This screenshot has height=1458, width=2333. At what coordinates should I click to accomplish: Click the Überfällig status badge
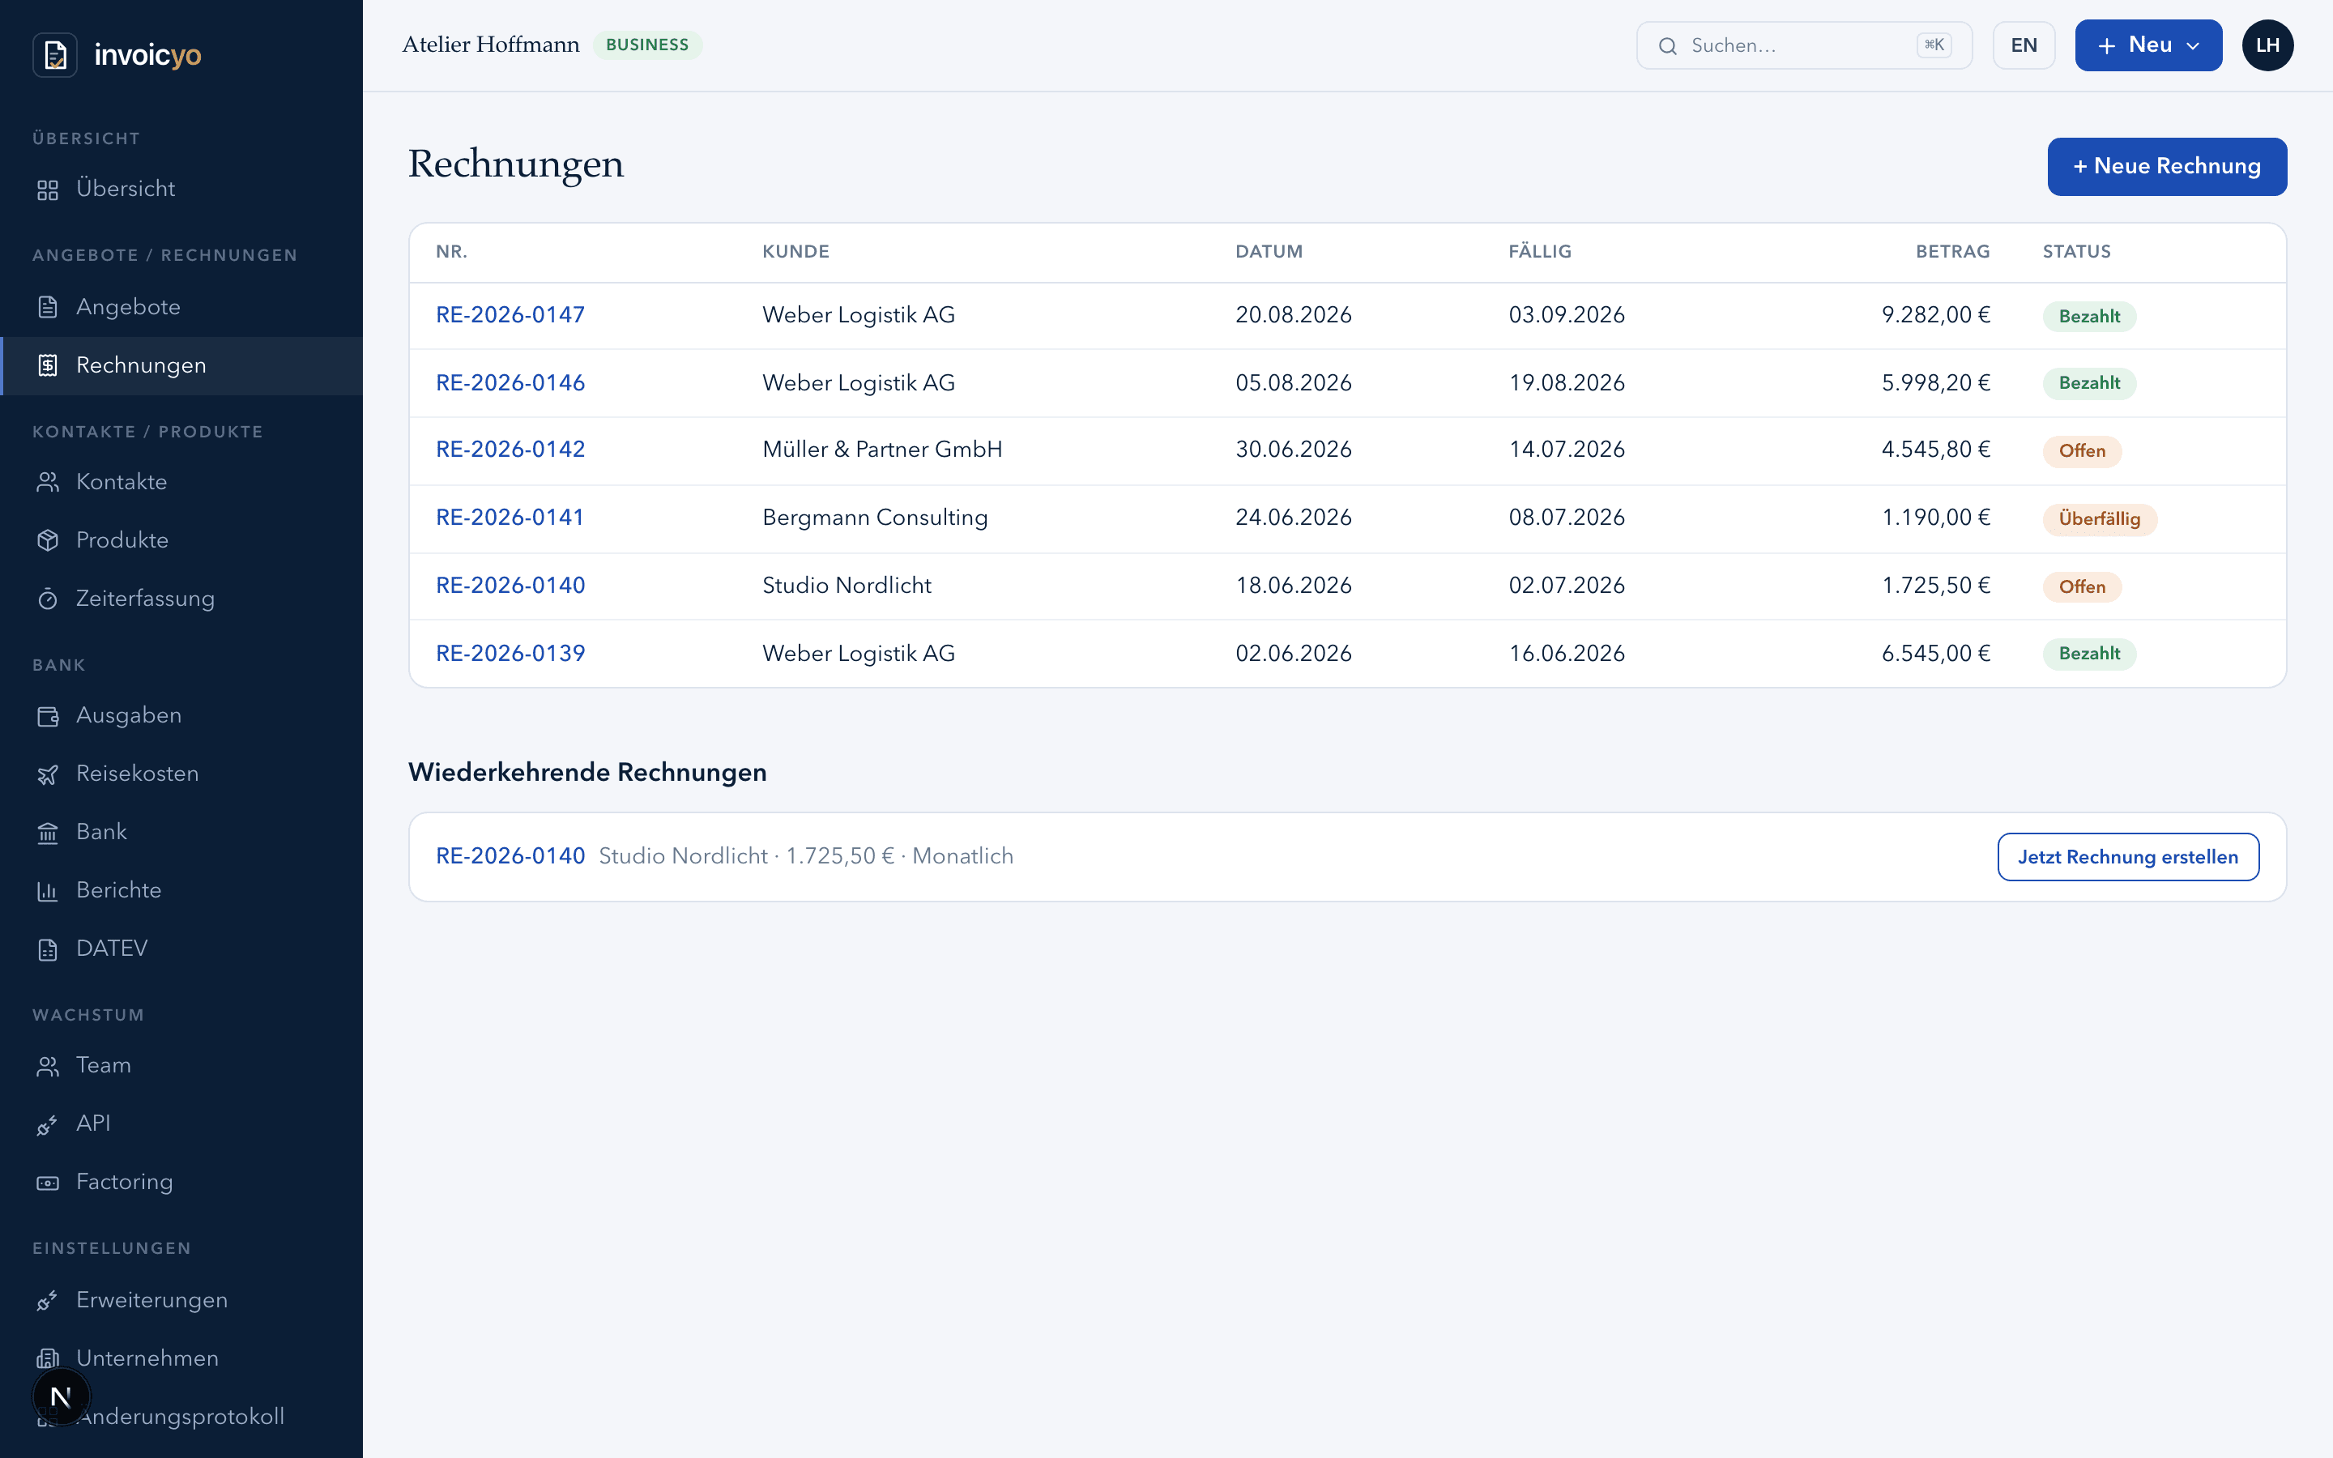coord(2099,518)
